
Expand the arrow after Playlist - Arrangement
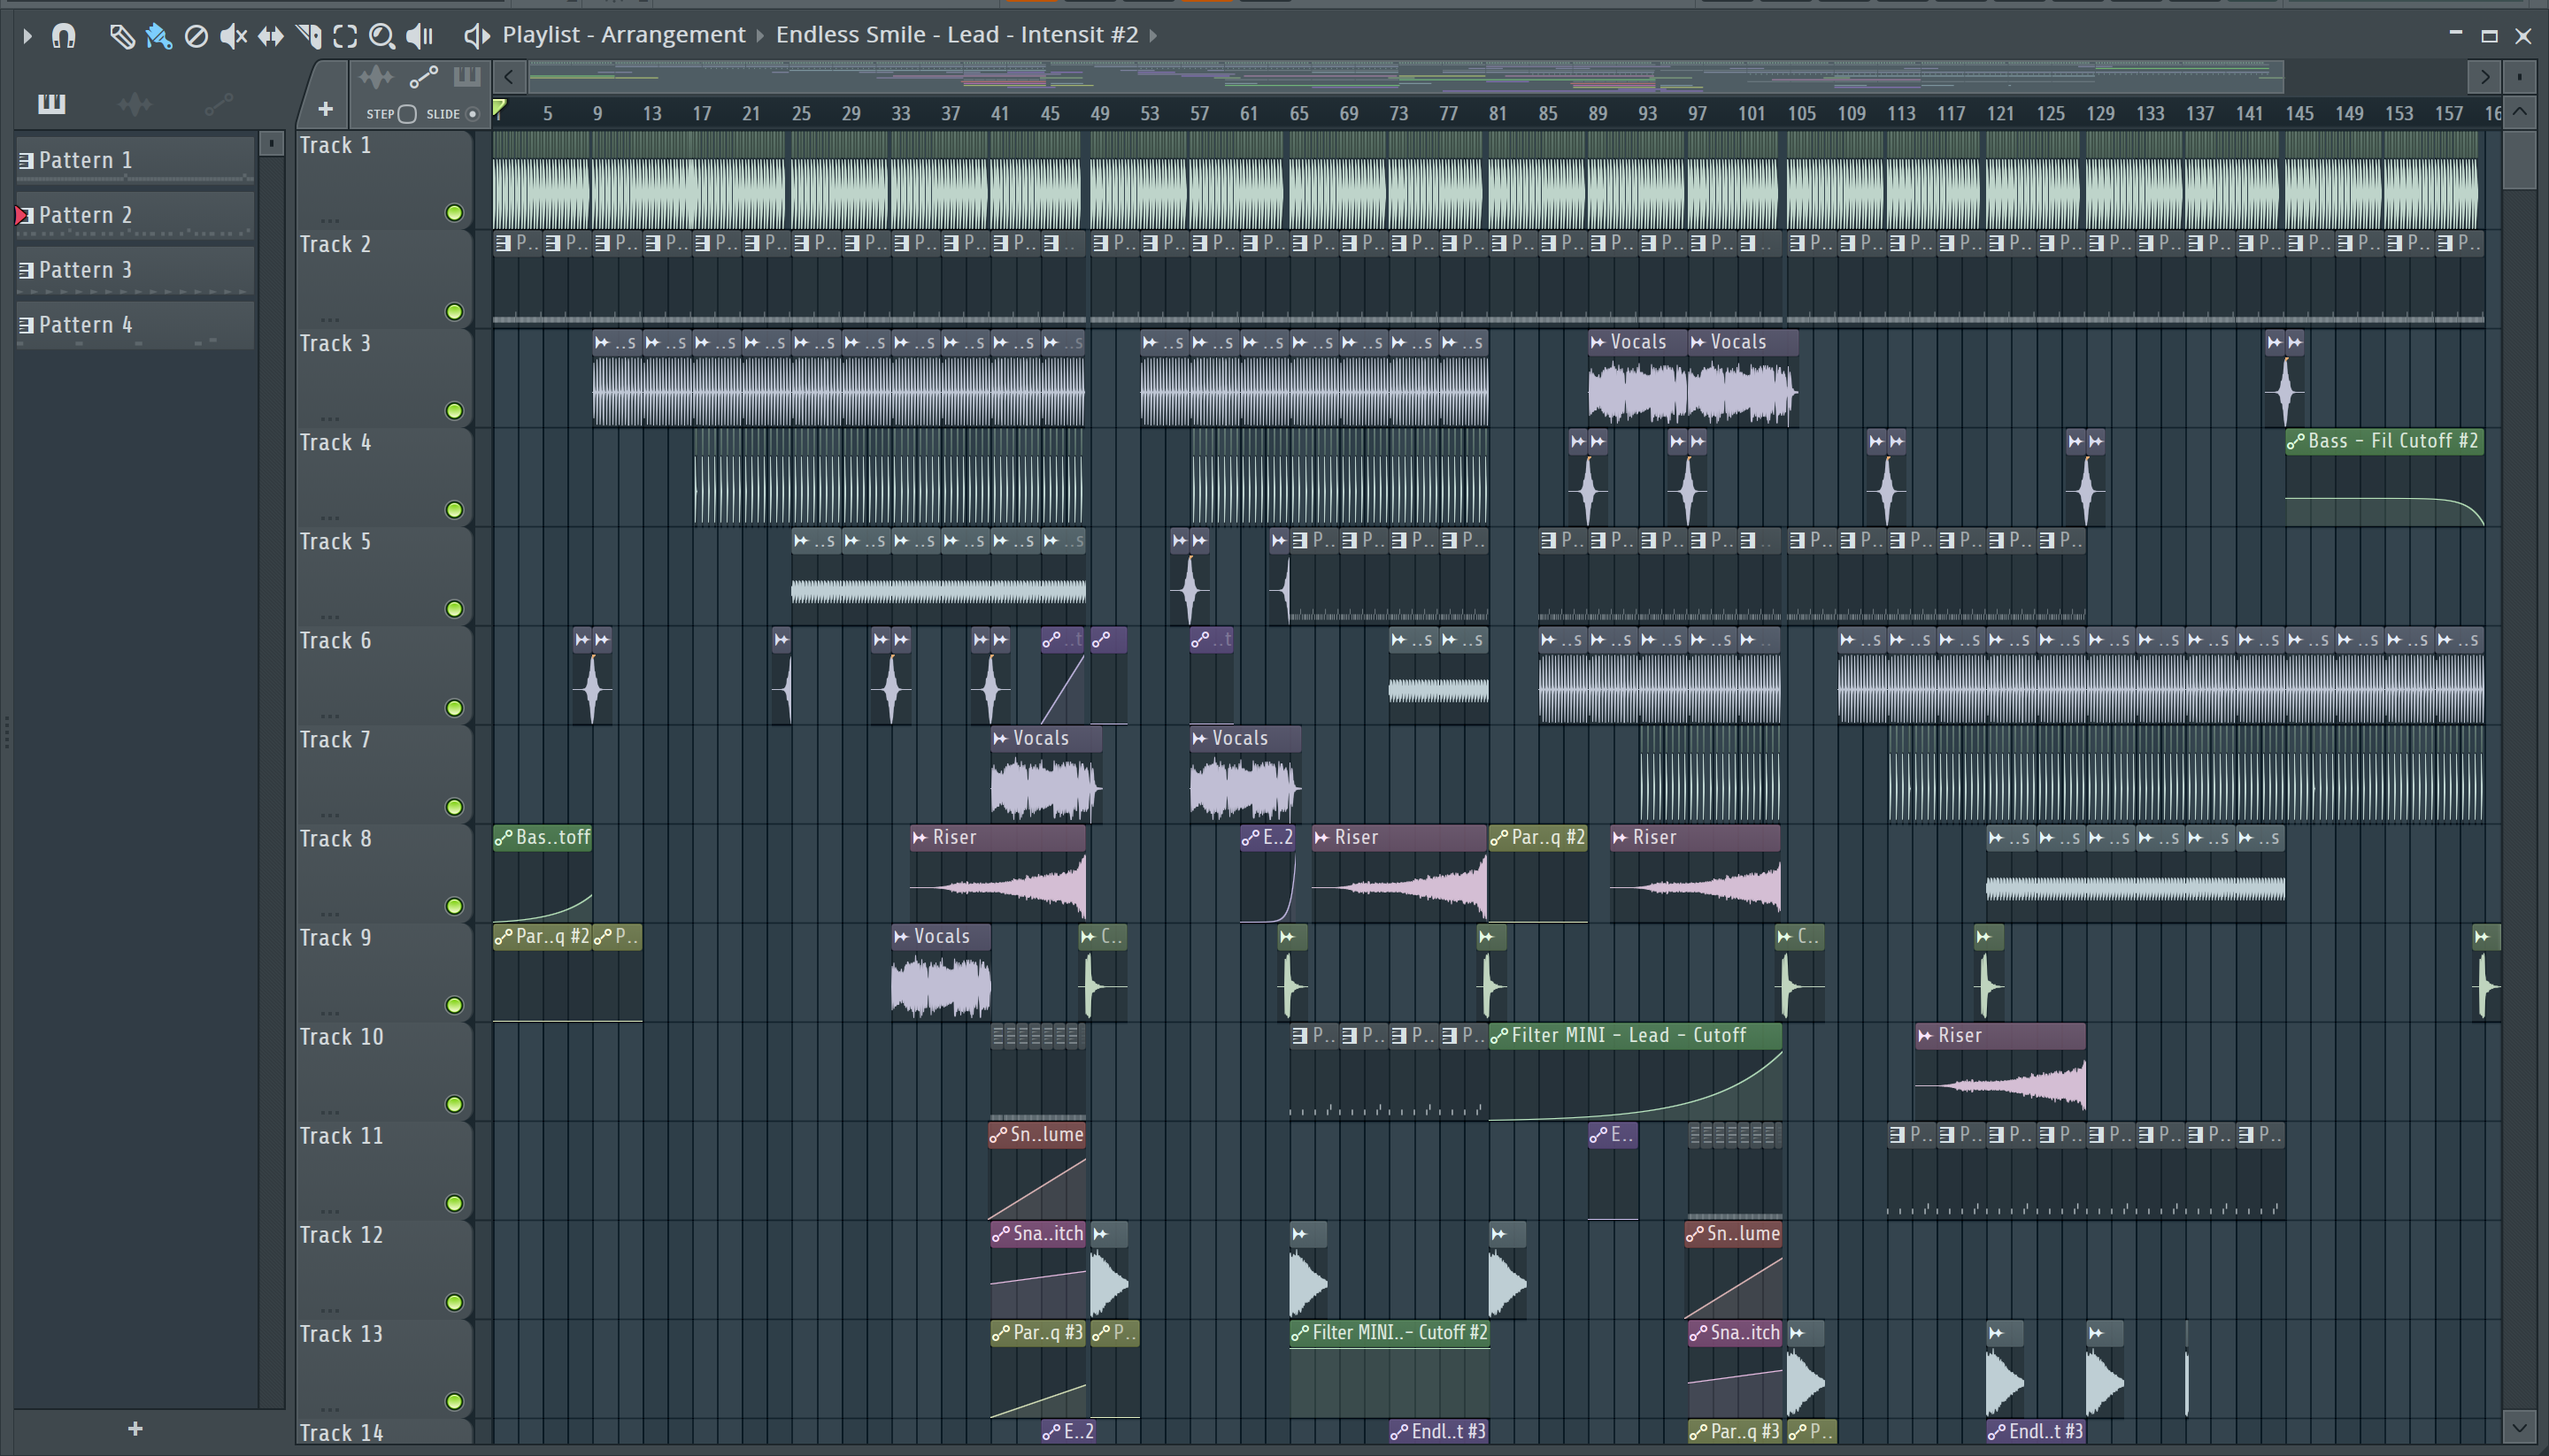(x=760, y=36)
